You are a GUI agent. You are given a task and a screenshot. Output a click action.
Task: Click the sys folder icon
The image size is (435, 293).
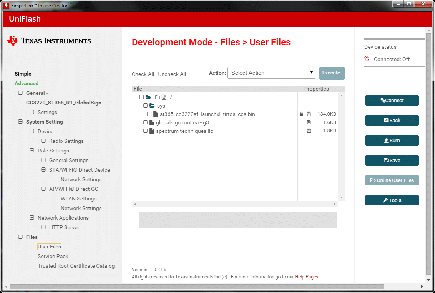152,105
